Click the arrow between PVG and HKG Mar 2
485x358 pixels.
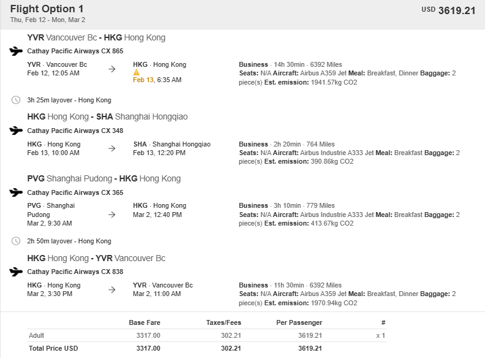pyautogui.click(x=112, y=215)
